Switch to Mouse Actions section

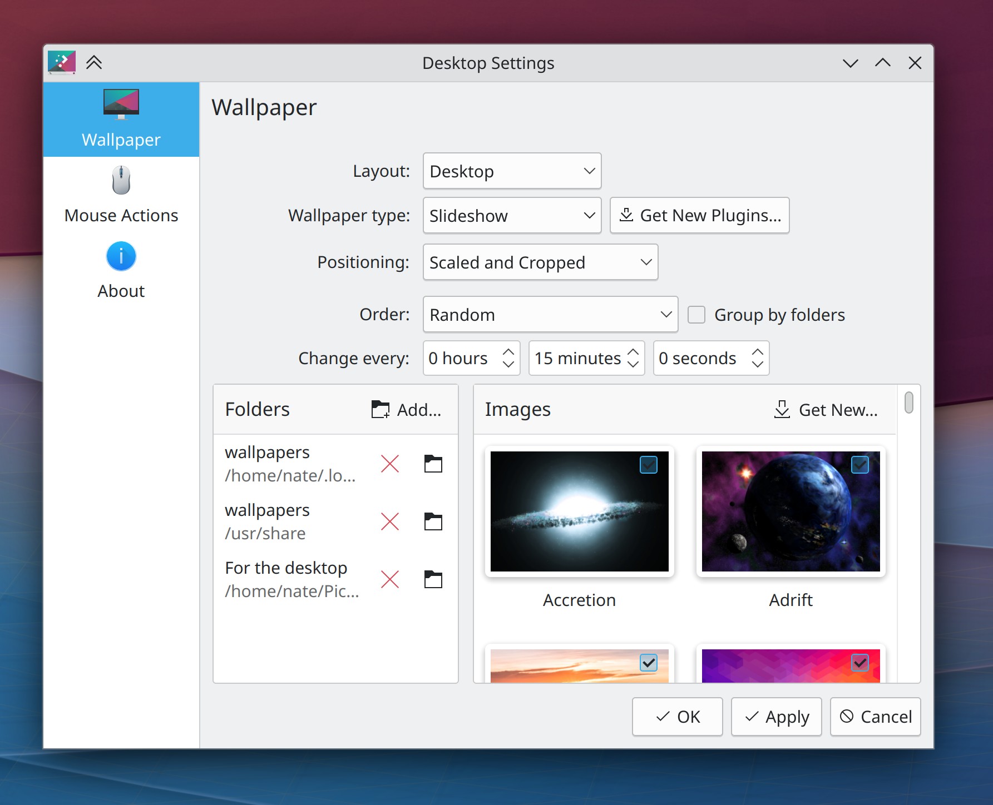[x=121, y=196]
